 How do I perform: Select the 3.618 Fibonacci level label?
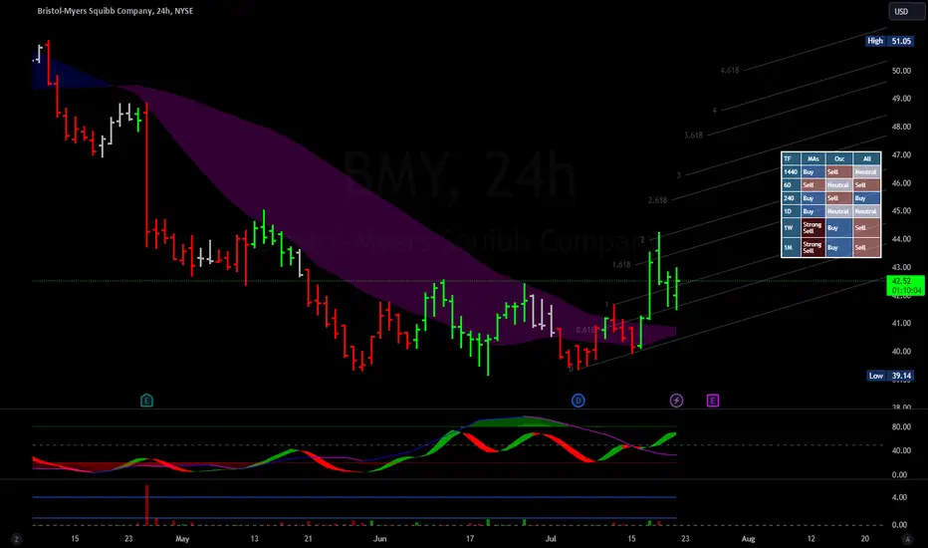tap(693, 136)
